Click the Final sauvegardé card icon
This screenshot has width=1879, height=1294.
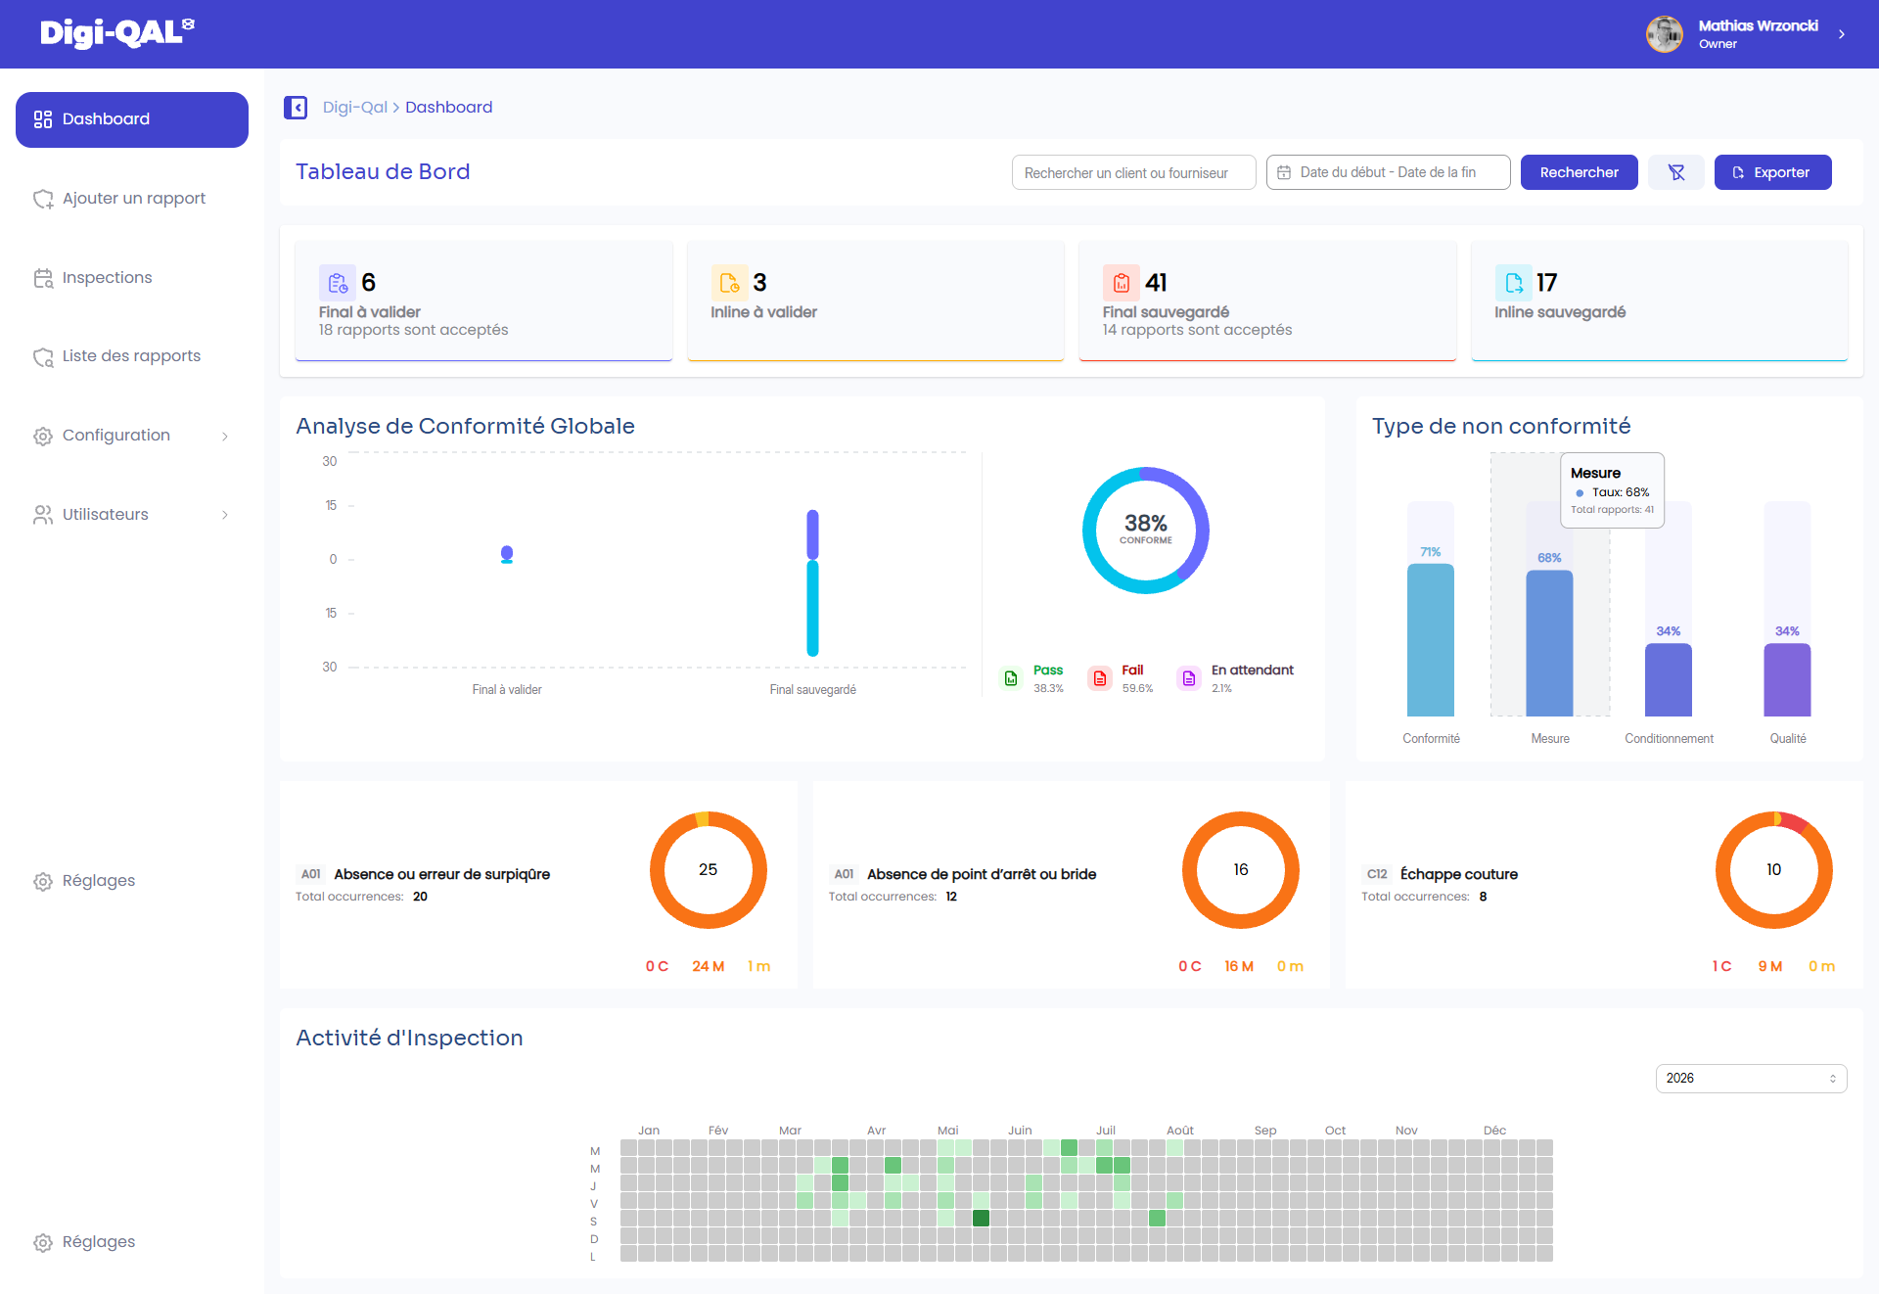[1122, 283]
